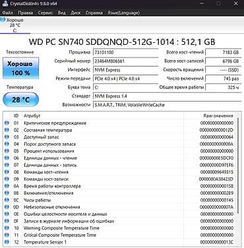Click the status icon beside Порог доступного запаса
Image resolution: width=244 pixels, height=248 pixels.
[x=7, y=144]
